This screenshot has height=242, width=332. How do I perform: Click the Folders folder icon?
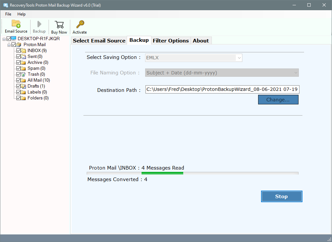point(24,98)
